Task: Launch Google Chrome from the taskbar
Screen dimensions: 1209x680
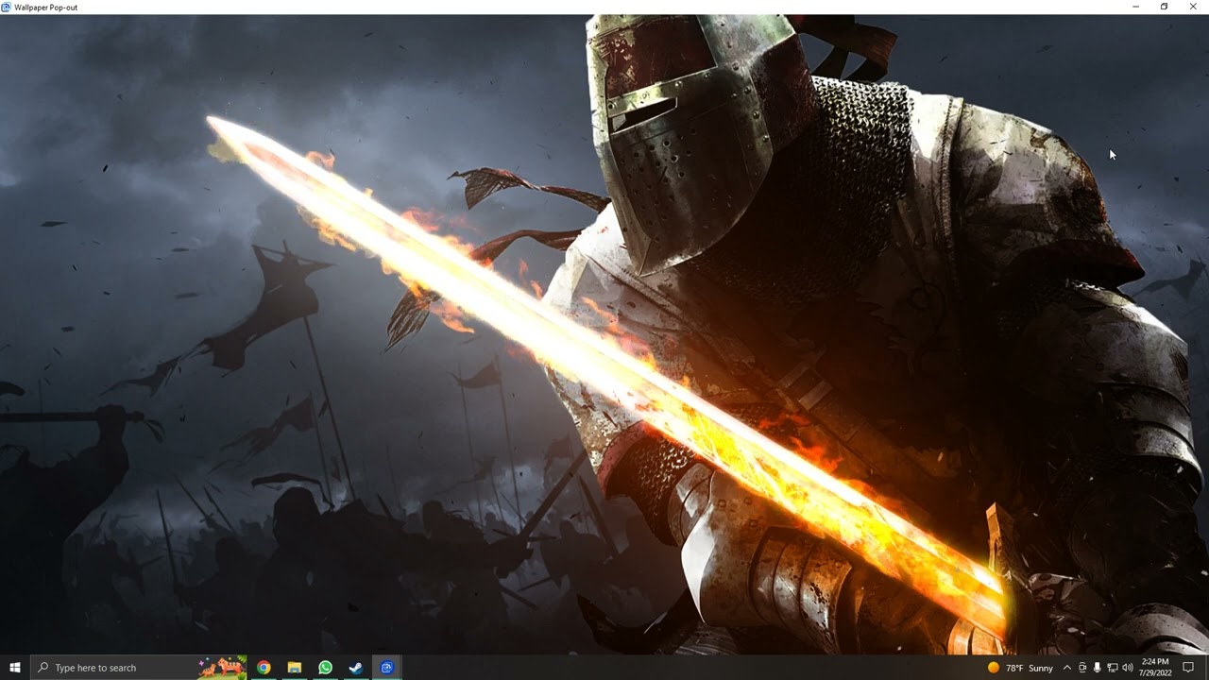Action: click(x=264, y=668)
